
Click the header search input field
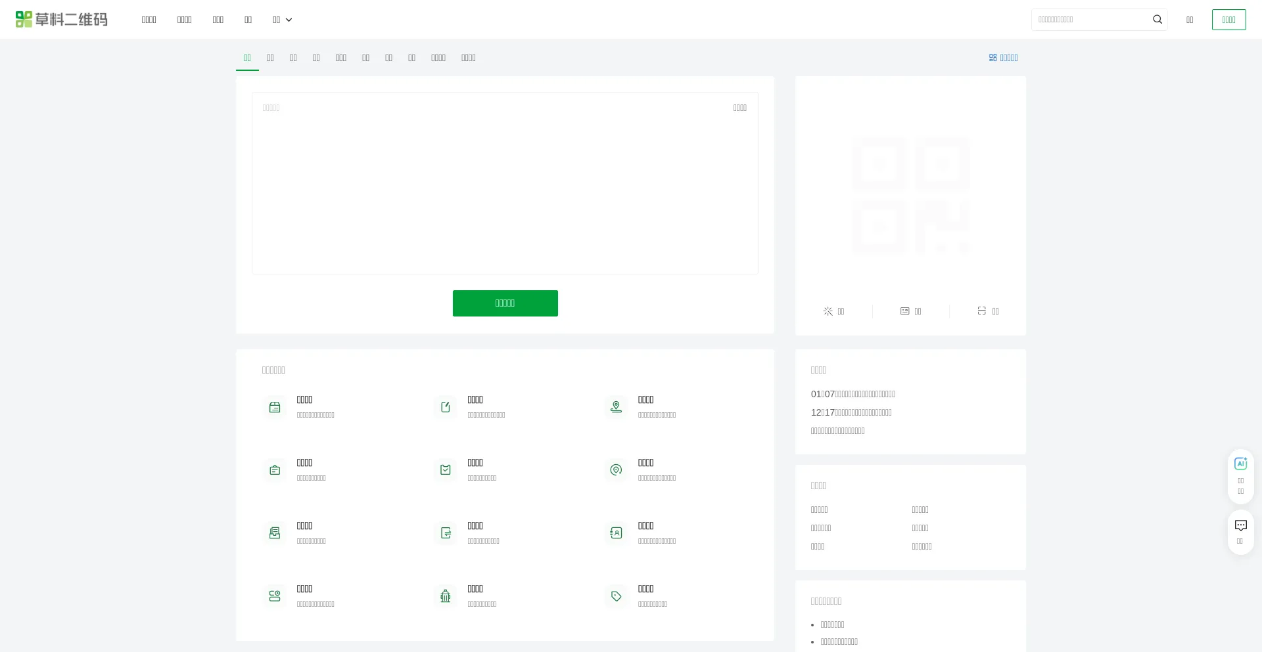point(1090,20)
